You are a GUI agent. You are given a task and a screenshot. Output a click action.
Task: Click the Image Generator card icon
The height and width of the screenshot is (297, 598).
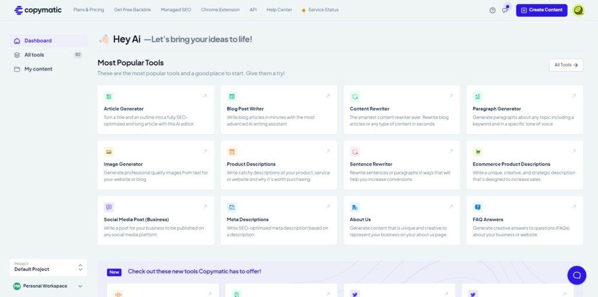[x=109, y=152]
